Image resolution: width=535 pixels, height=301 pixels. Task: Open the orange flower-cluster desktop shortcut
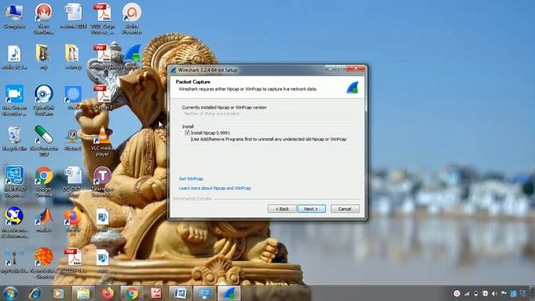43,263
